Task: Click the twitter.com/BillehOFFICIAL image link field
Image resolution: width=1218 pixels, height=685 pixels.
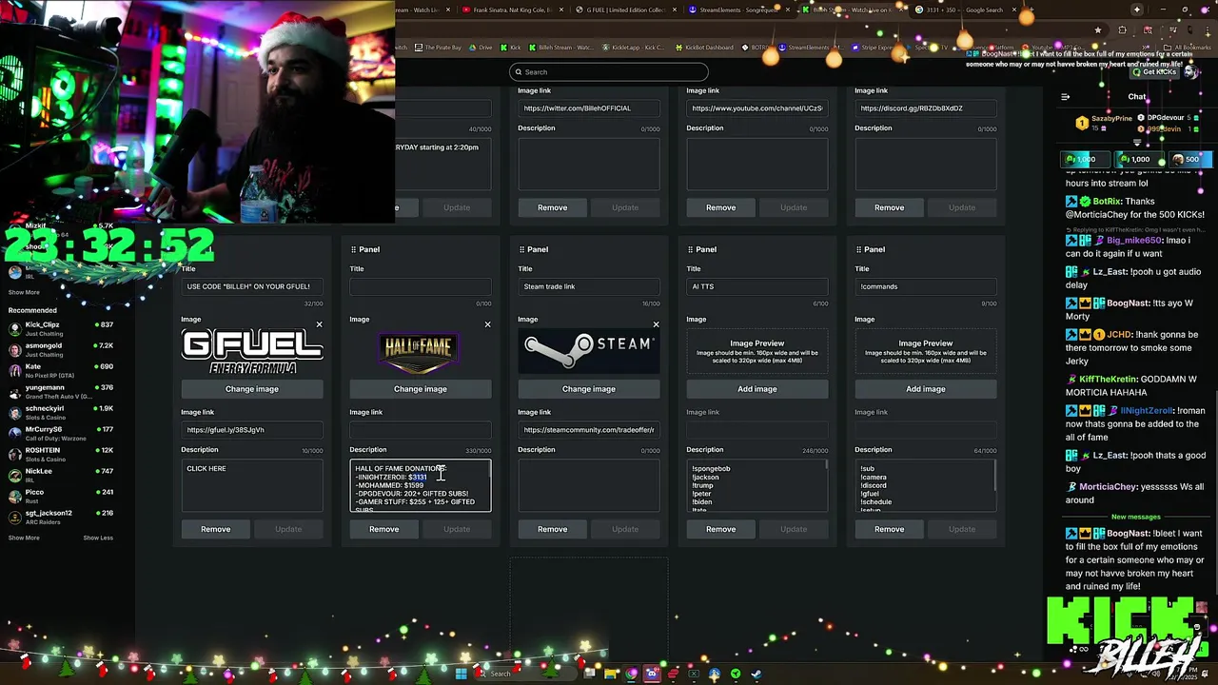Action: [x=589, y=108]
